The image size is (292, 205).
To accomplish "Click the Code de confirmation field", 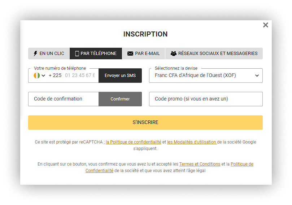I will click(x=63, y=99).
